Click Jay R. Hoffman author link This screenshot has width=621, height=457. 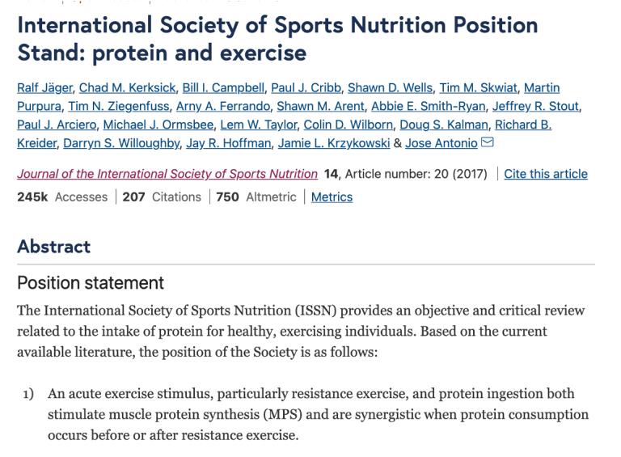click(229, 143)
